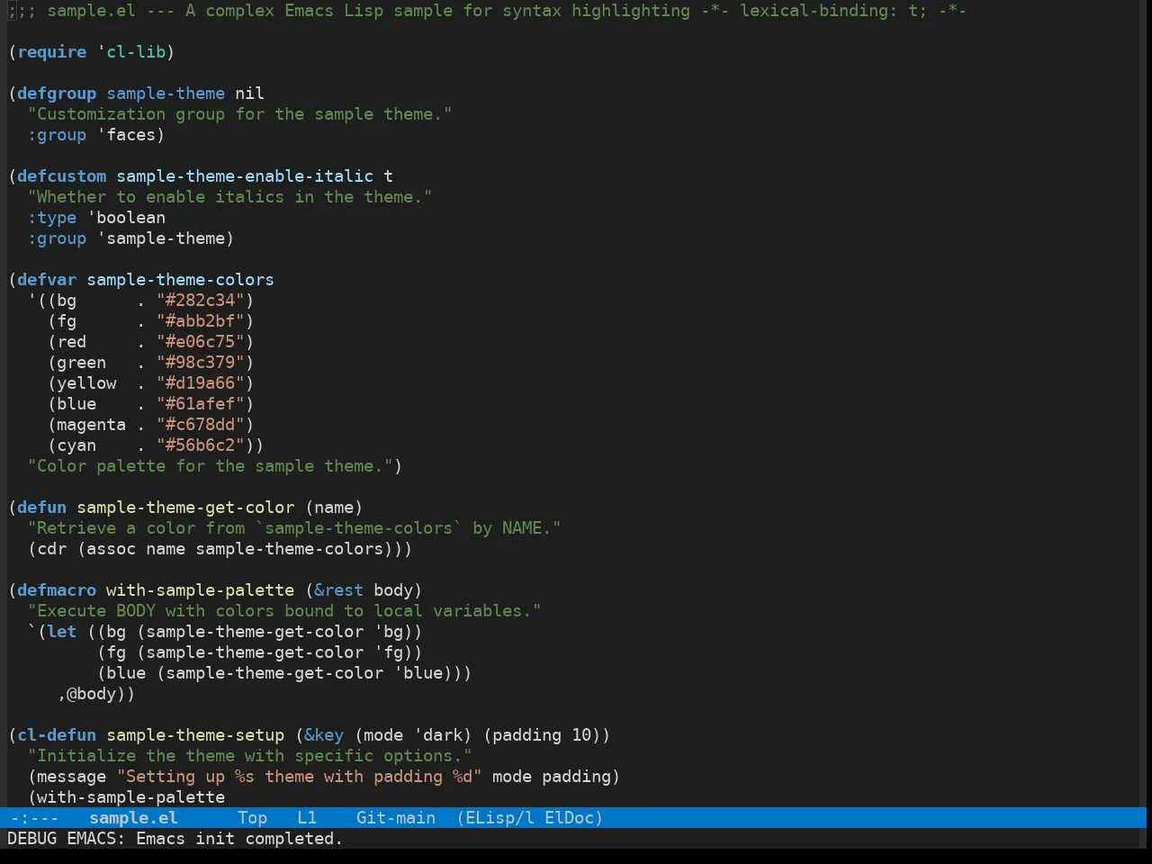Click the ElDoc minor mode indicator
The image size is (1152, 864).
coord(569,817)
